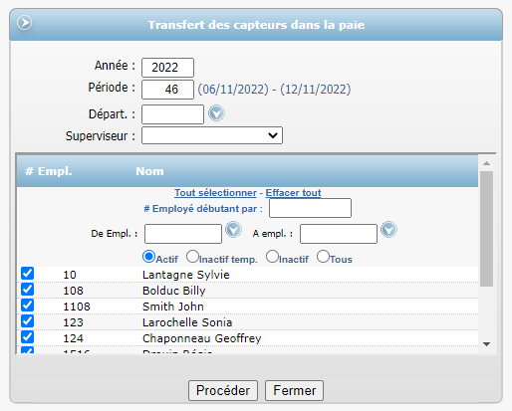Focus the Employé débutant par field
Viewport: 512px width, 411px height.
click(310, 208)
